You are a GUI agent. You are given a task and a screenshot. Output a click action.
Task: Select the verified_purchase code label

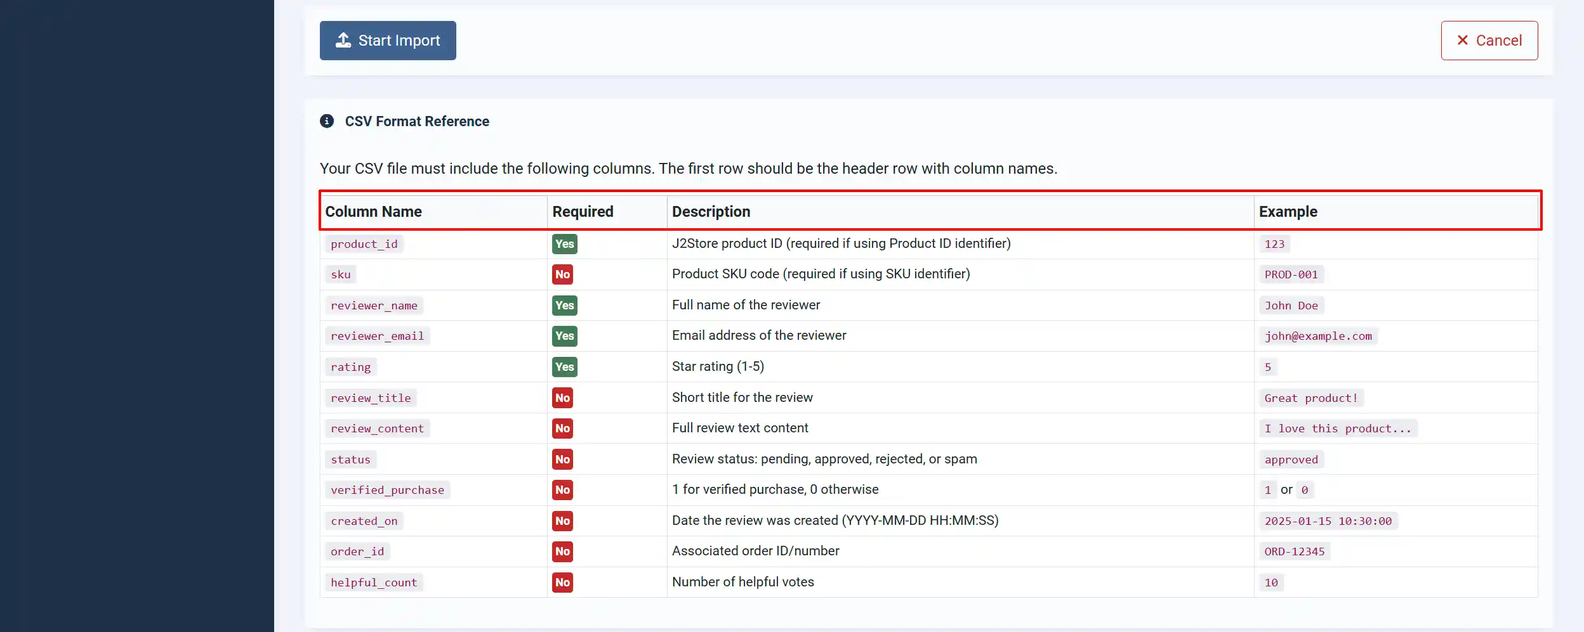pyautogui.click(x=388, y=490)
